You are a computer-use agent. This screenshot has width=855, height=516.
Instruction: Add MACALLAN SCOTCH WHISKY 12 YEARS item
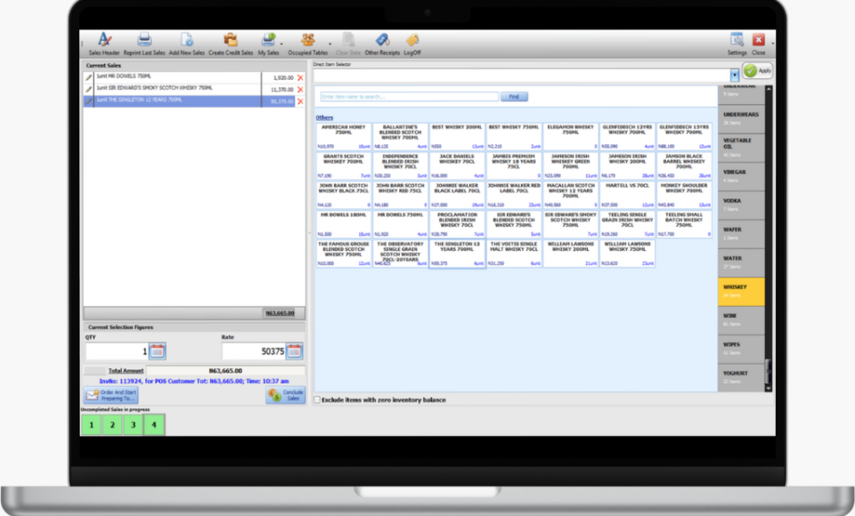[570, 195]
